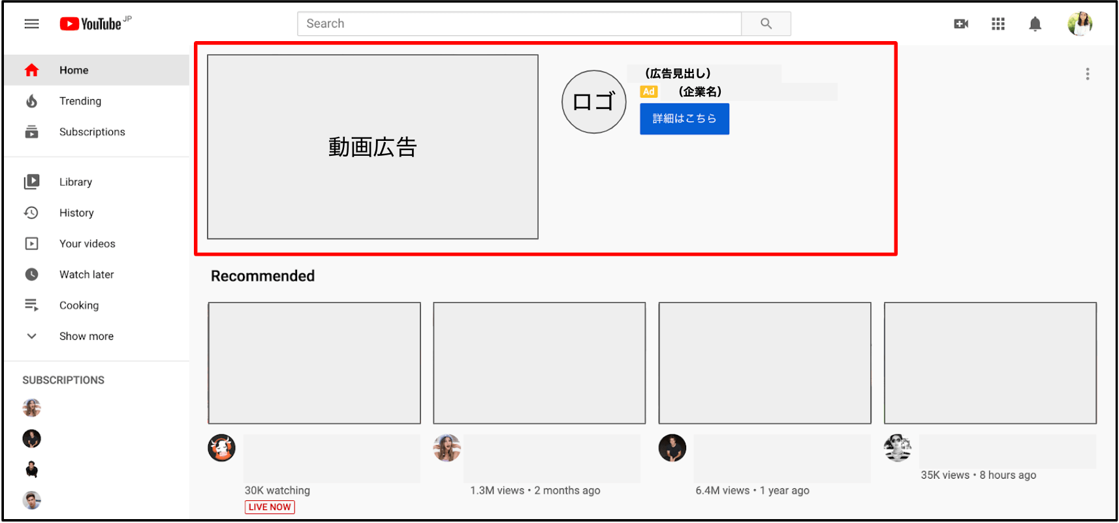The image size is (1119, 523).
Task: Click the YouTube logo
Action: pos(91,24)
